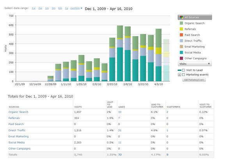Select the All Sources filter button
This screenshot has height=161, width=229.
[x=195, y=17]
